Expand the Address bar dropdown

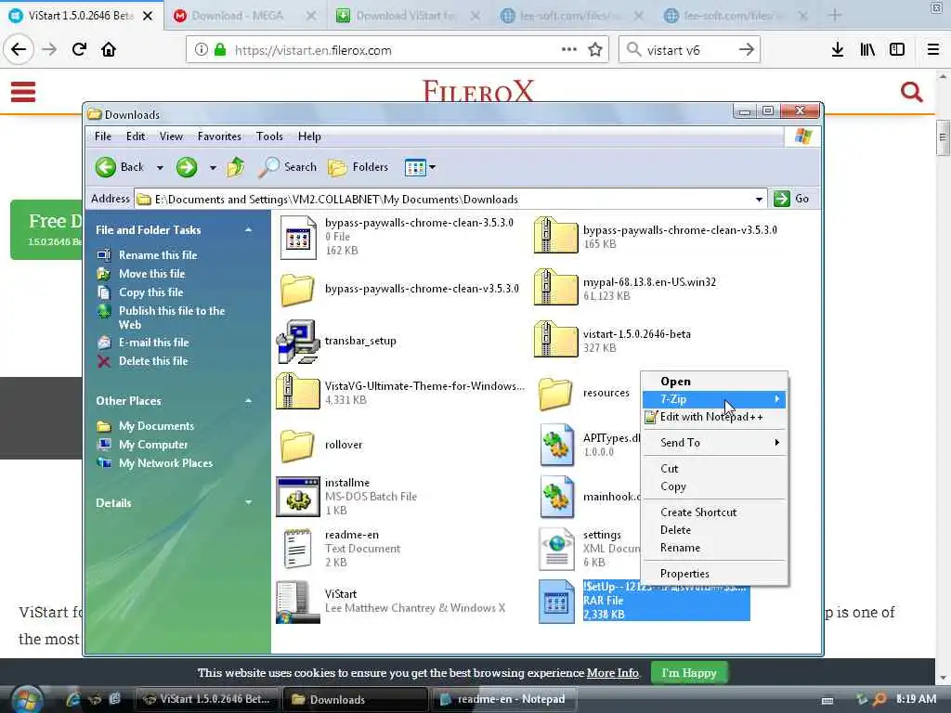[x=759, y=200]
